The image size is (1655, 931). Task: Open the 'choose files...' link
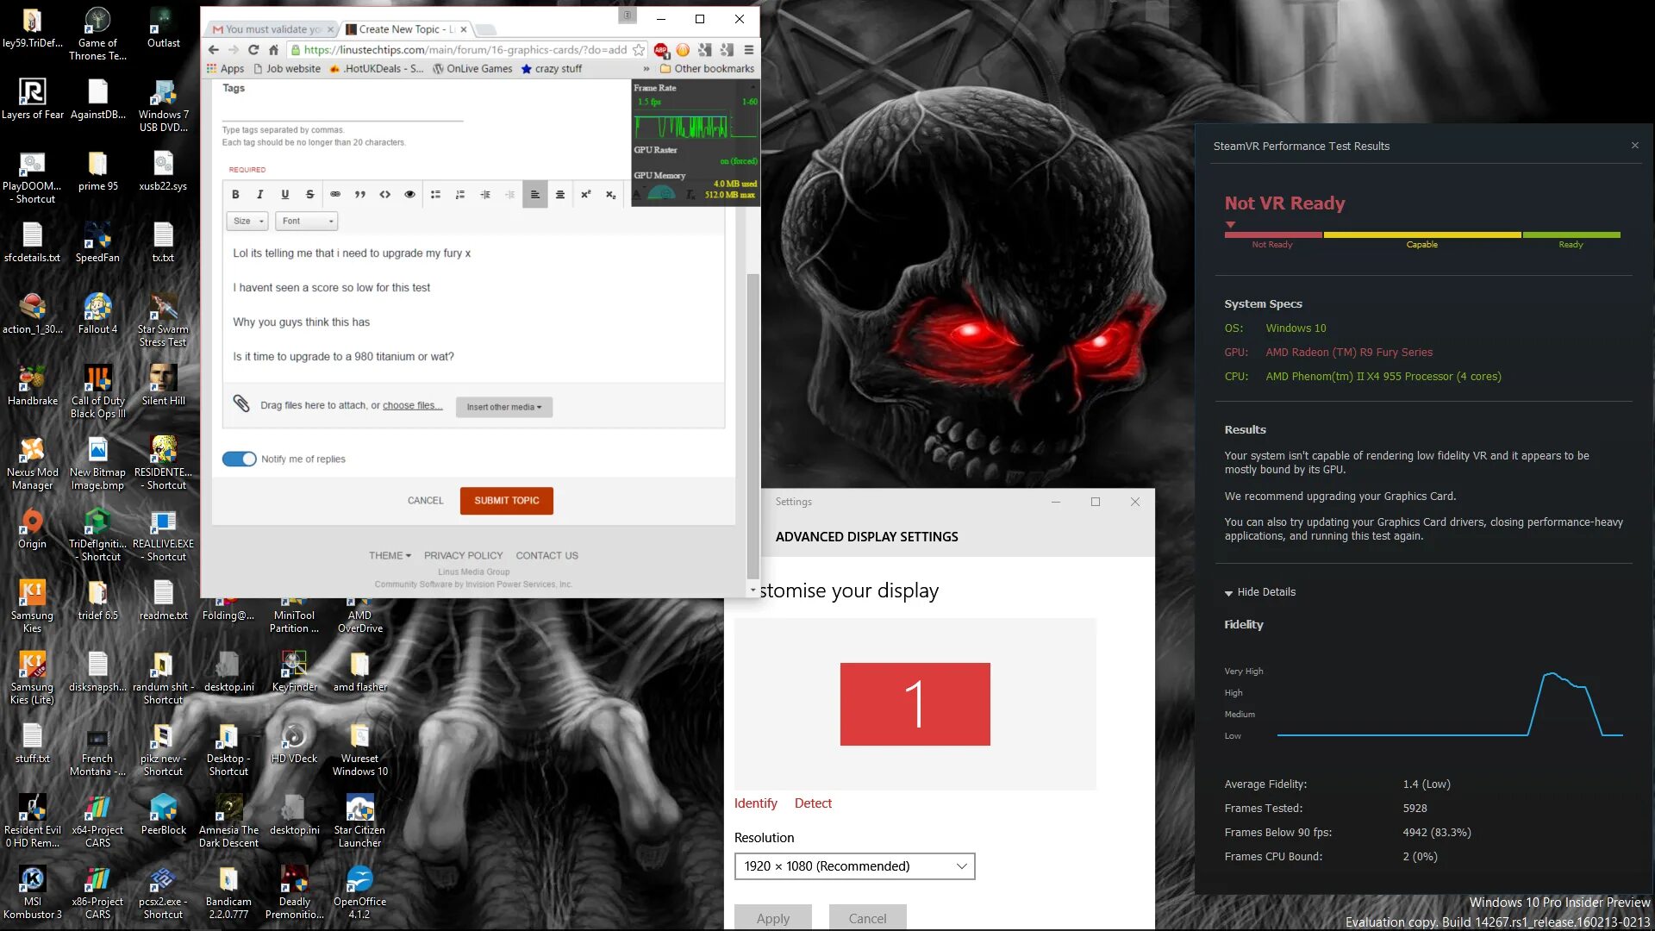pyautogui.click(x=413, y=405)
